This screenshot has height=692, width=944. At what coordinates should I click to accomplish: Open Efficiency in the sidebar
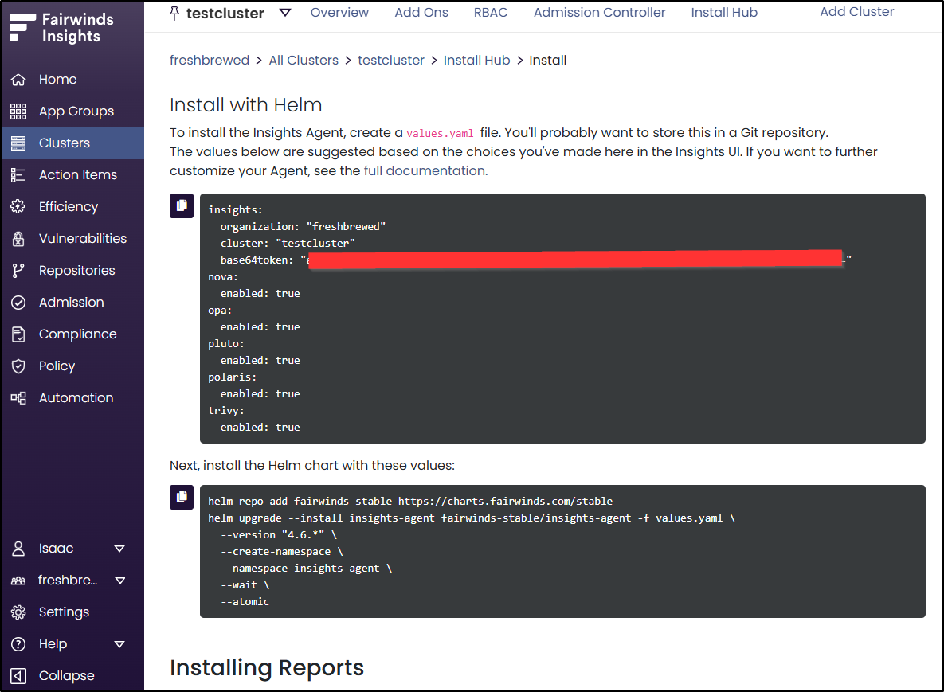(69, 207)
